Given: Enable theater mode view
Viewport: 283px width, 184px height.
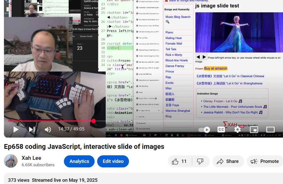Looking at the screenshot, I should (270, 129).
